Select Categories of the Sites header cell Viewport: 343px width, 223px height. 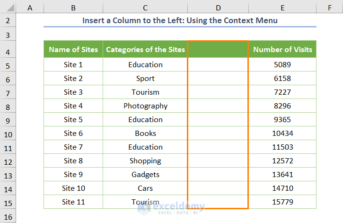coord(145,49)
